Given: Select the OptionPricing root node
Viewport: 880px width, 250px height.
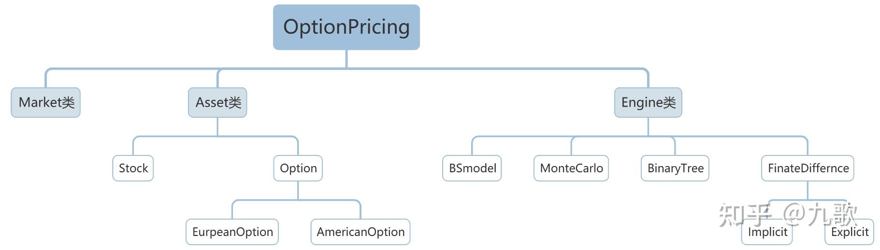Looking at the screenshot, I should point(346,27).
